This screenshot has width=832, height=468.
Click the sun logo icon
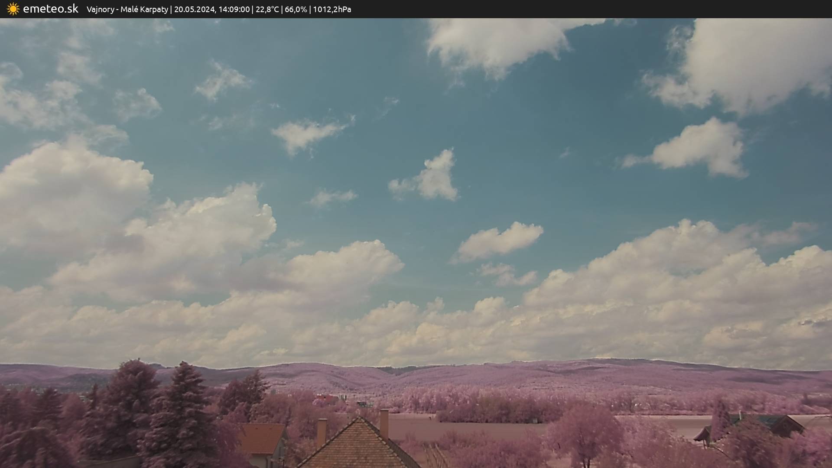(x=13, y=9)
